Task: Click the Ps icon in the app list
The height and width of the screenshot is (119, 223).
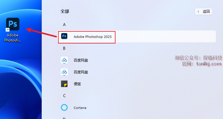Action: pos(64,36)
